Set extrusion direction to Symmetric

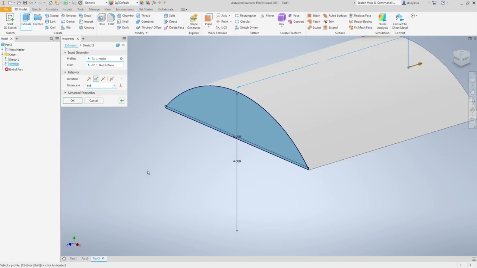pyautogui.click(x=103, y=79)
